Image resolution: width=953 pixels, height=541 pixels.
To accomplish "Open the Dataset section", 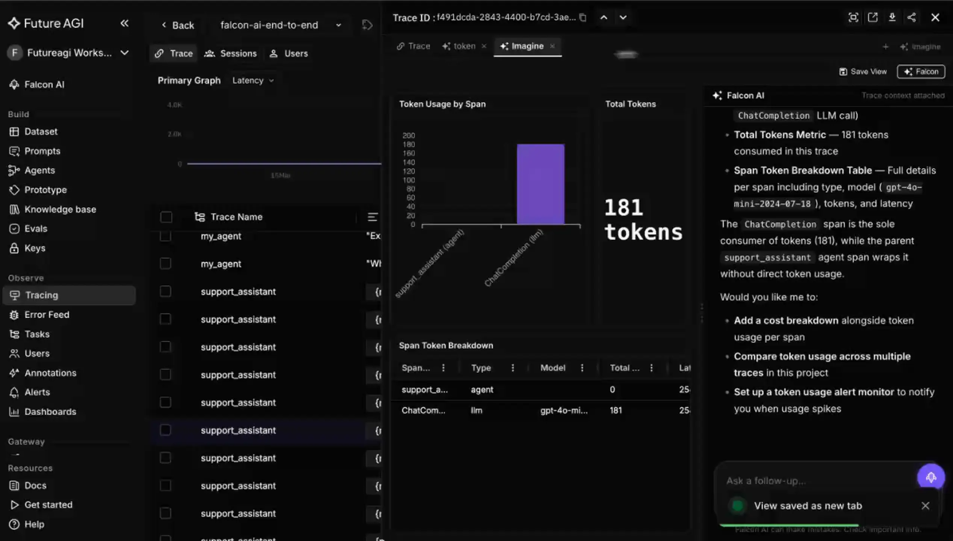I will point(33,131).
